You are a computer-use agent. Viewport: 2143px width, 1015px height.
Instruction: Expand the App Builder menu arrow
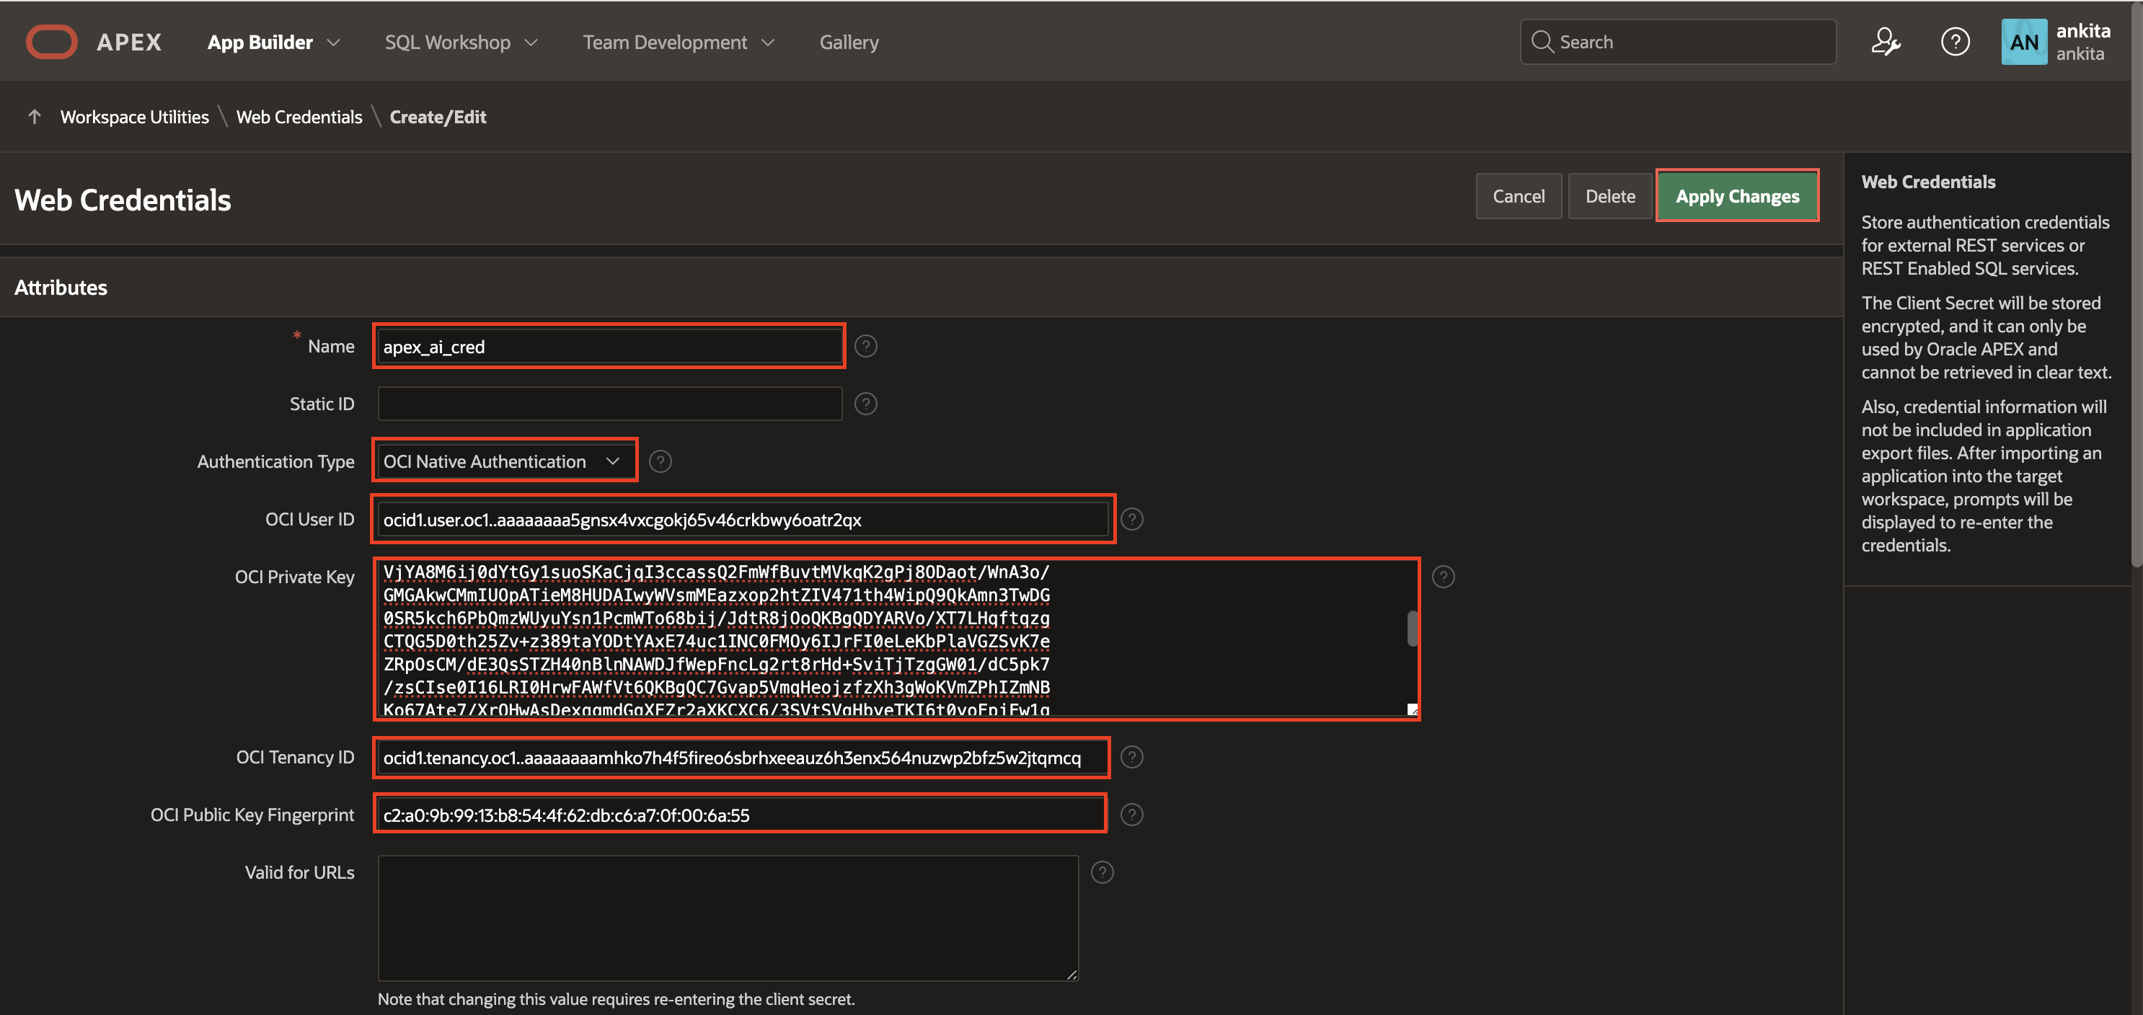pyautogui.click(x=334, y=43)
